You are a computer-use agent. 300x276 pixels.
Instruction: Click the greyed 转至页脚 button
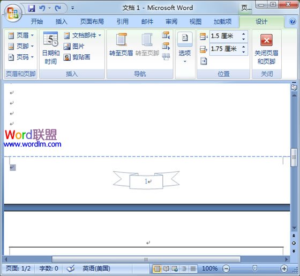click(147, 45)
